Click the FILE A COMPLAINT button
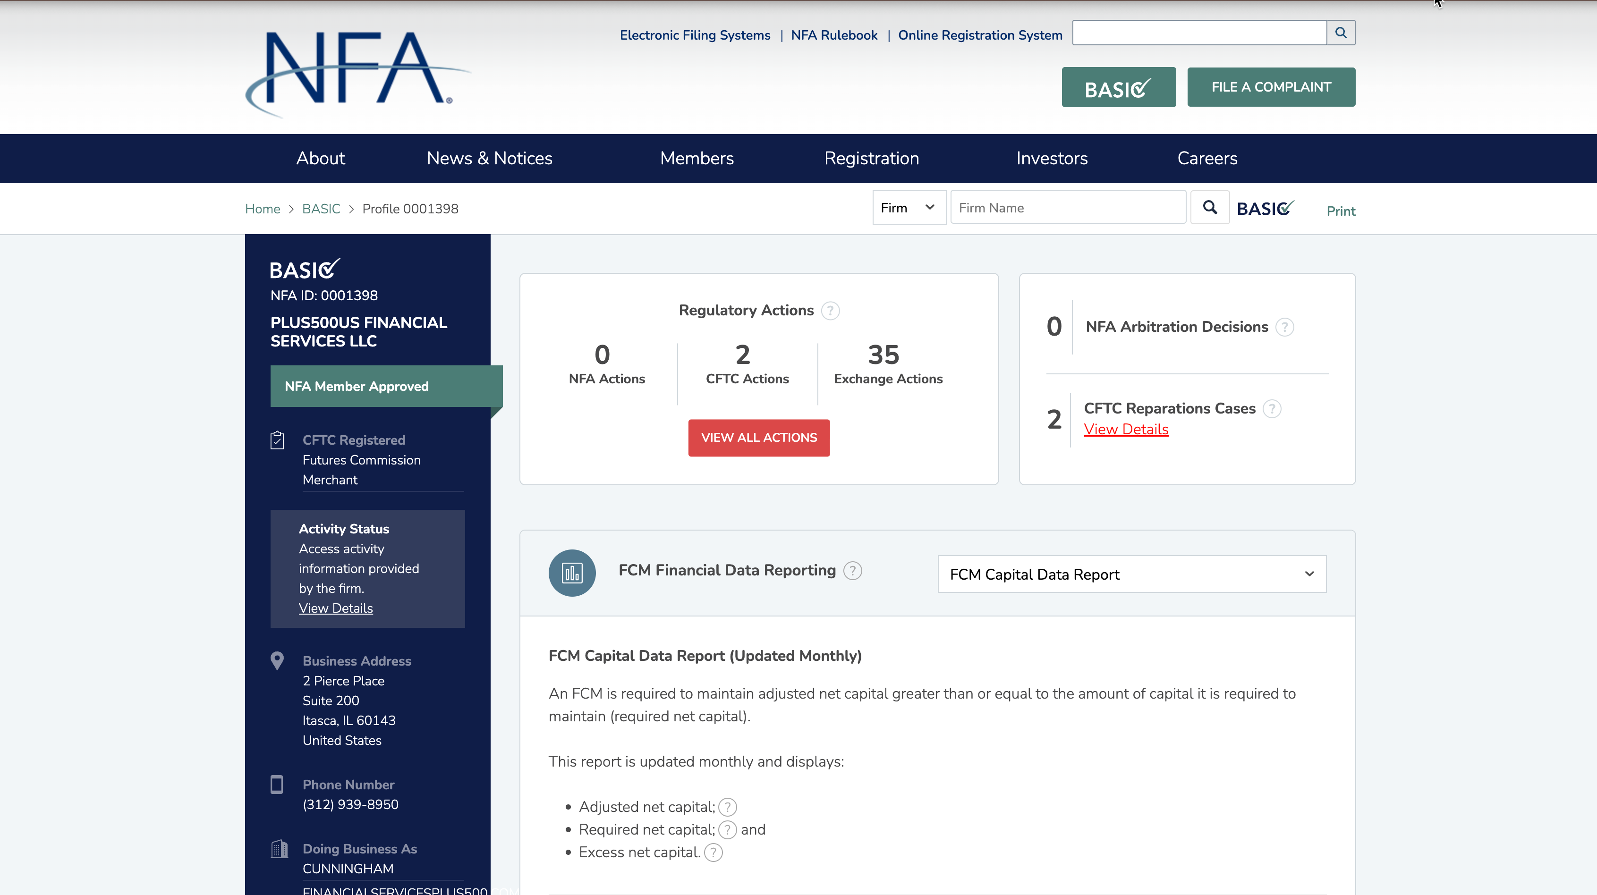Image resolution: width=1597 pixels, height=895 pixels. 1271,87
